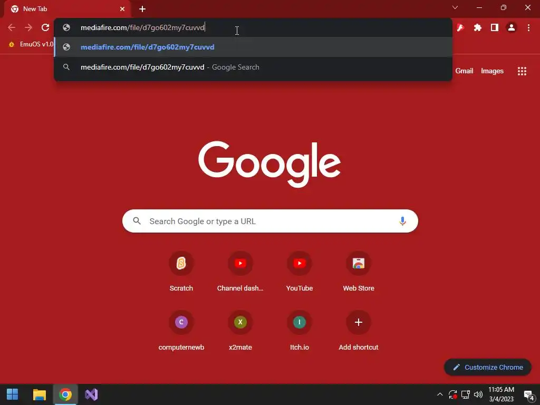The image size is (540, 405).
Task: Click the Chrome taskbar icon
Action: (65, 394)
